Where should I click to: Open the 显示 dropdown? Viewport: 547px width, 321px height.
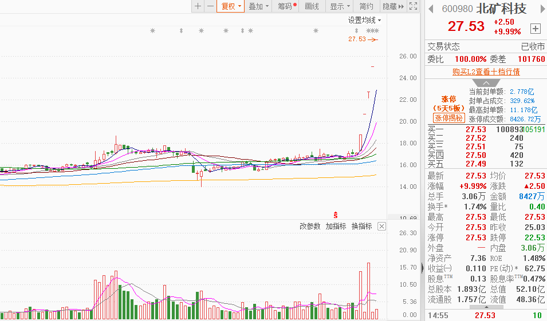340,6
